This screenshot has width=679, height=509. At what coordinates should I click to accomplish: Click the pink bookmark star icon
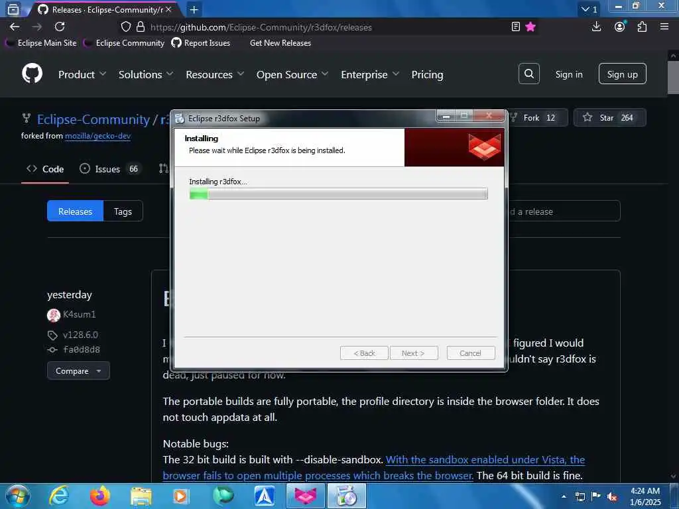[x=530, y=27]
